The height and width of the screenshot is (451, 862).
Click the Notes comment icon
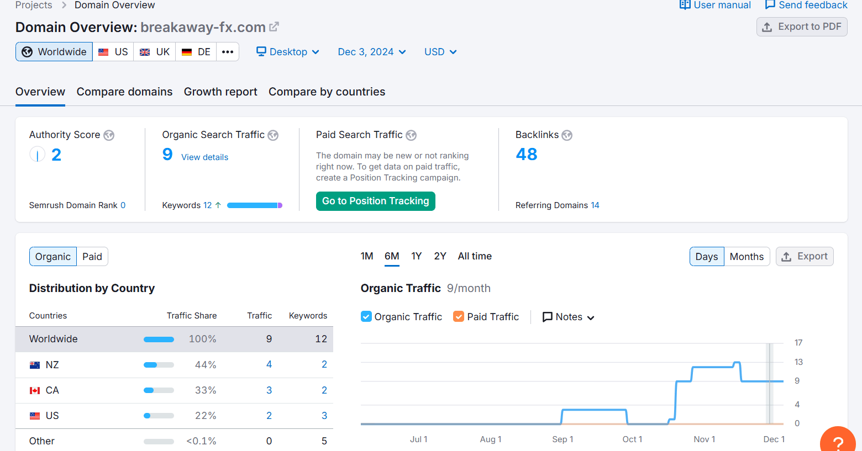coord(548,317)
